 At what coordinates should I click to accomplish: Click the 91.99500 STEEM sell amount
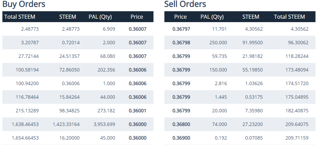(252, 43)
